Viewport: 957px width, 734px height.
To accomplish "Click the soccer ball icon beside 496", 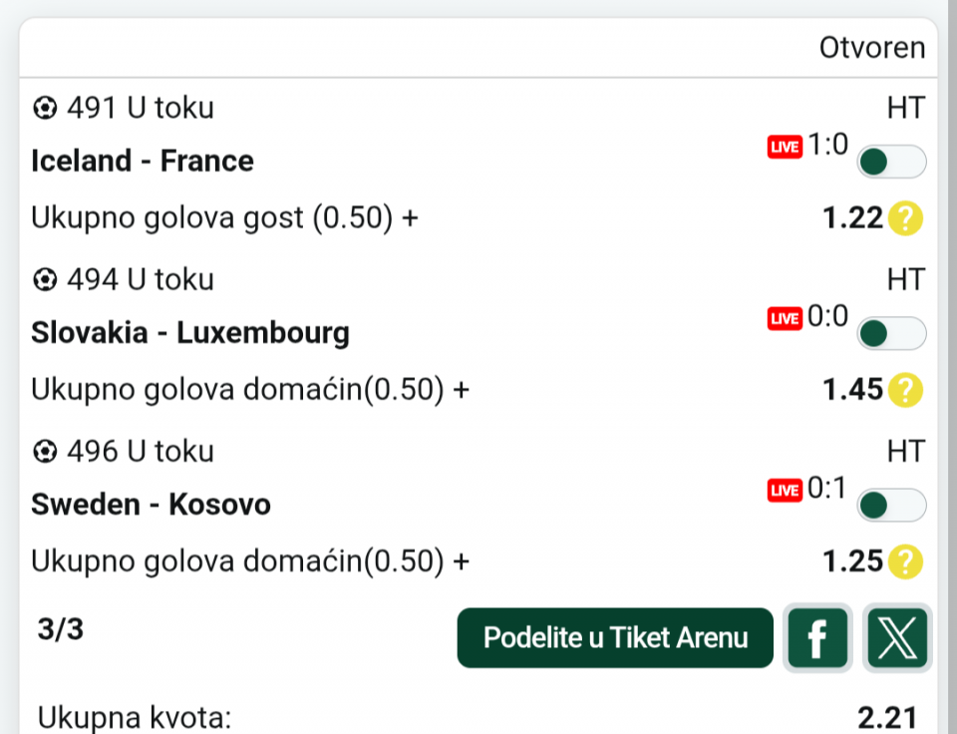I will pyautogui.click(x=45, y=453).
